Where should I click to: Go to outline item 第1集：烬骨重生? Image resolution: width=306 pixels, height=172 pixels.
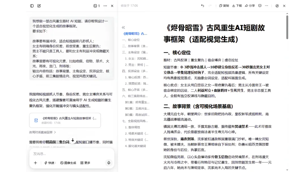[x=137, y=102]
